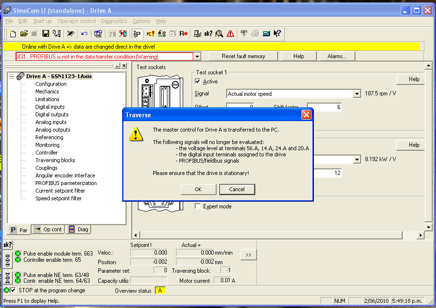This screenshot has height=308, width=436.
Task: Click the toolbar icon right of Save
Action: coord(57,34)
